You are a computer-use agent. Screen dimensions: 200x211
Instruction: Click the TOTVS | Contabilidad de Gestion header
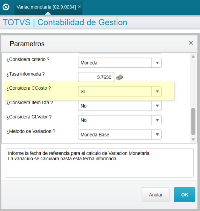[65, 22]
